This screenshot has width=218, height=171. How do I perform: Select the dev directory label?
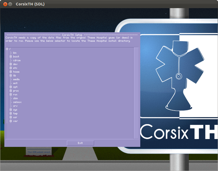pos(15,64)
